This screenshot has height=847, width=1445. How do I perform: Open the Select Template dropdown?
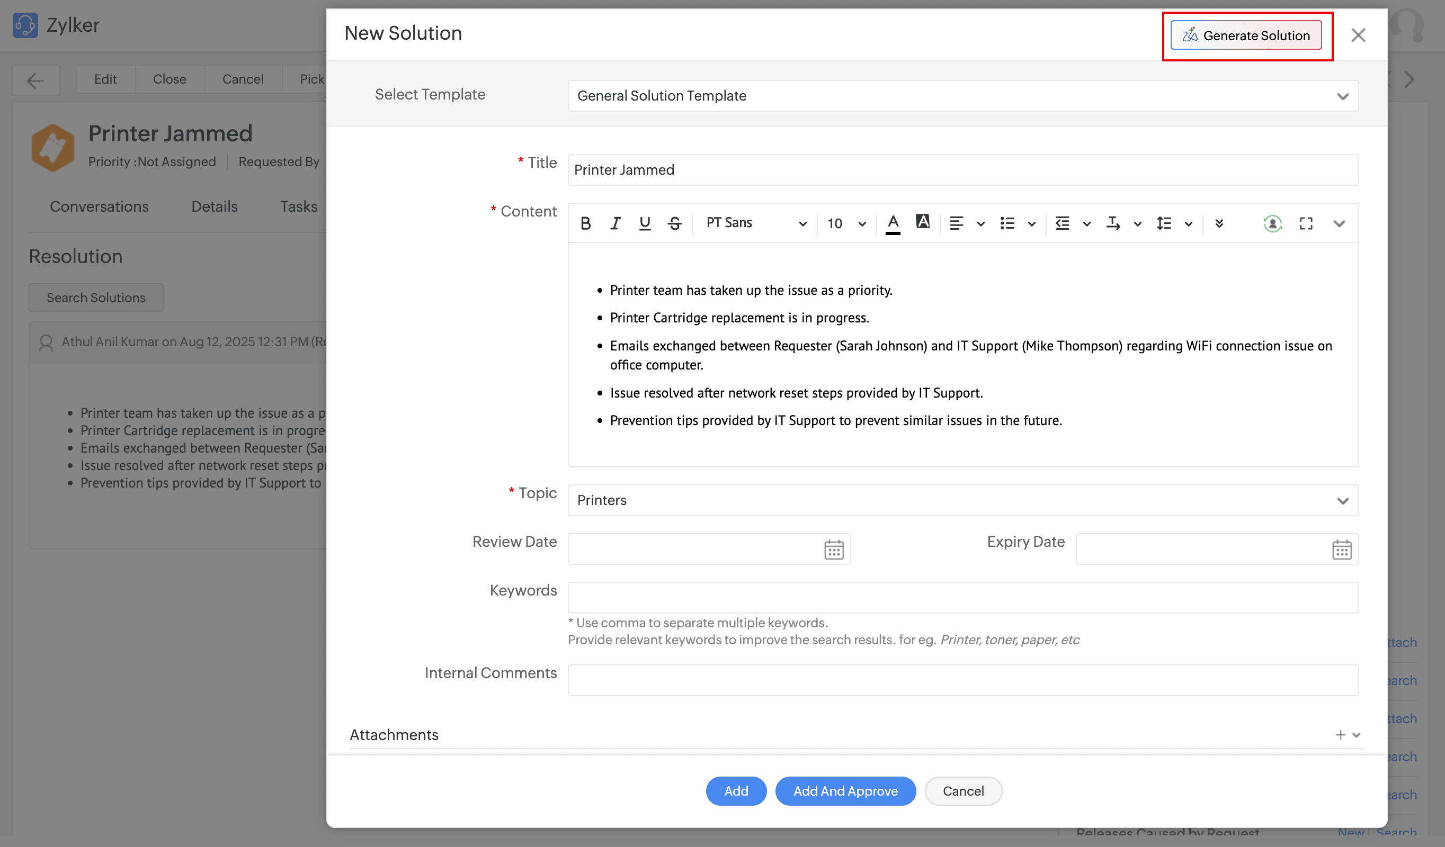pos(1343,96)
